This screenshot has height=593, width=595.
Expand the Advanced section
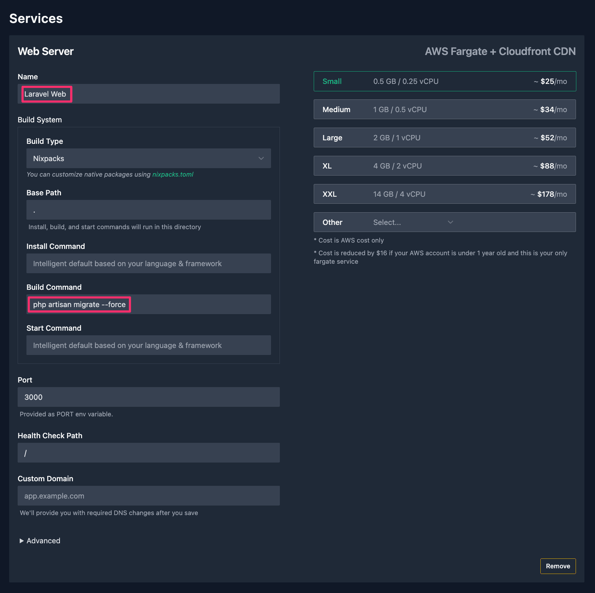pyautogui.click(x=40, y=541)
